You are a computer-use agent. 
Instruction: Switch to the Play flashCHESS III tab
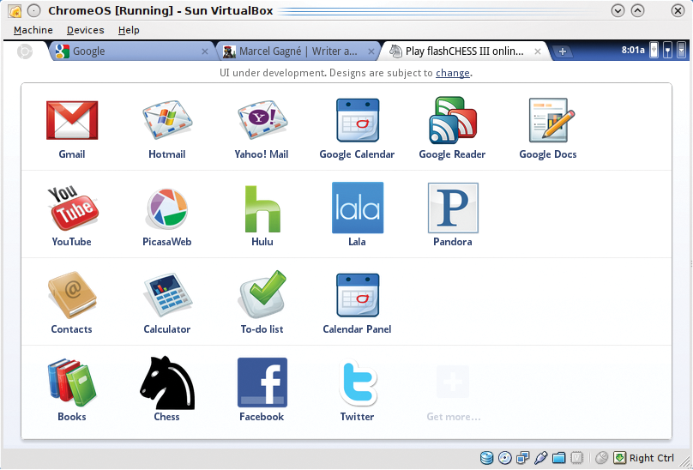click(464, 51)
